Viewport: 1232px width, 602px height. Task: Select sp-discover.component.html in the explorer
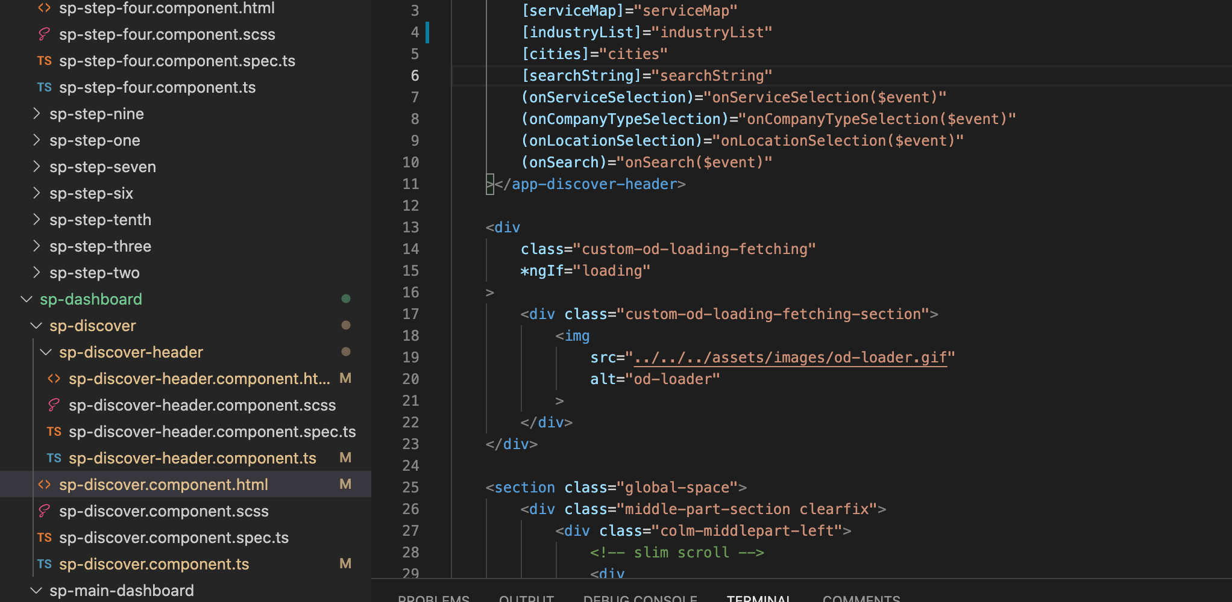(x=163, y=485)
